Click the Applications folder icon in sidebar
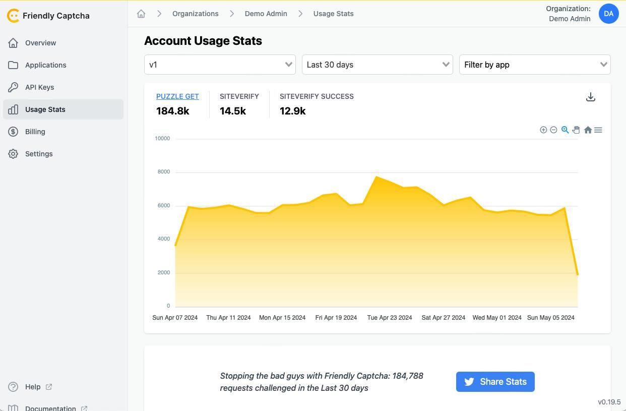 (x=13, y=65)
